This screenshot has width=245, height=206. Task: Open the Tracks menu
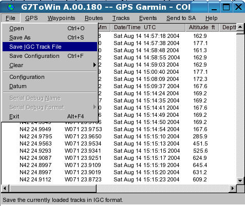tap(121, 18)
